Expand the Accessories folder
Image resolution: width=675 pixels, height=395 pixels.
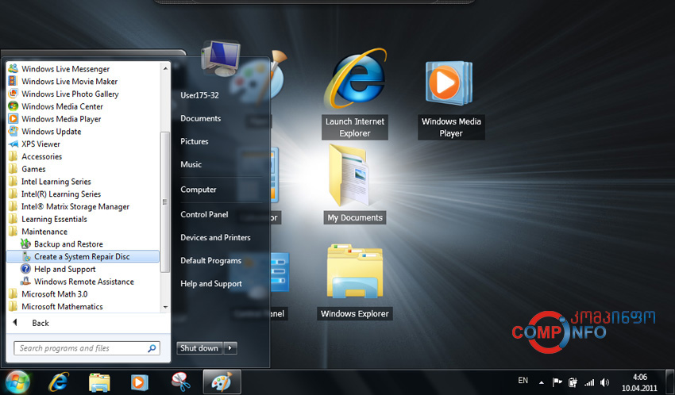pos(42,156)
